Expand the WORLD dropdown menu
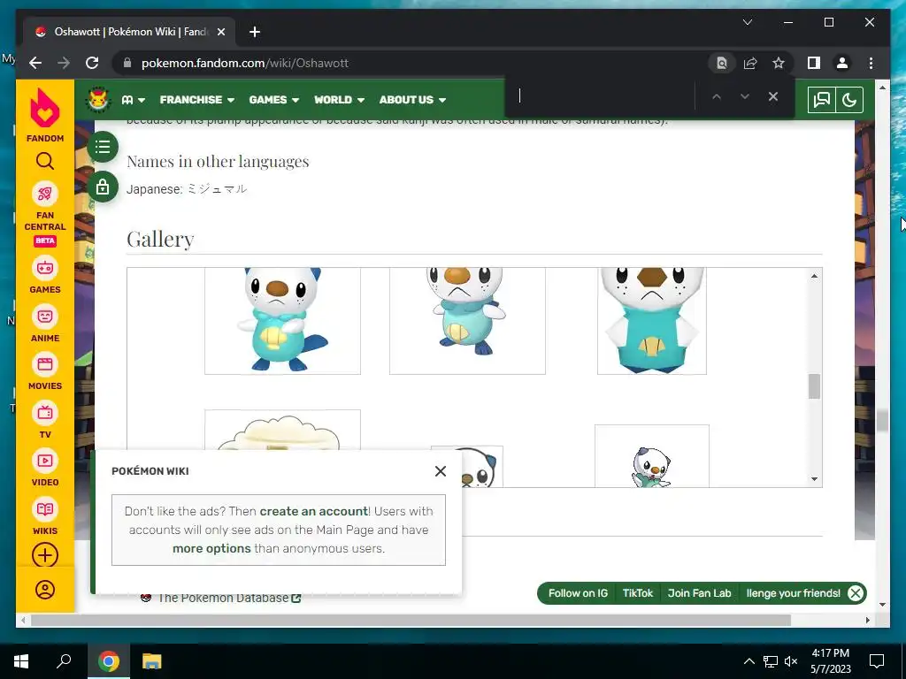Viewport: 906px width, 679px height. [339, 100]
